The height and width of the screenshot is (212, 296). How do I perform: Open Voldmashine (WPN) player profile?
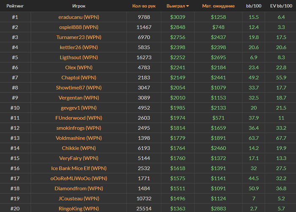pyautogui.click(x=78, y=138)
